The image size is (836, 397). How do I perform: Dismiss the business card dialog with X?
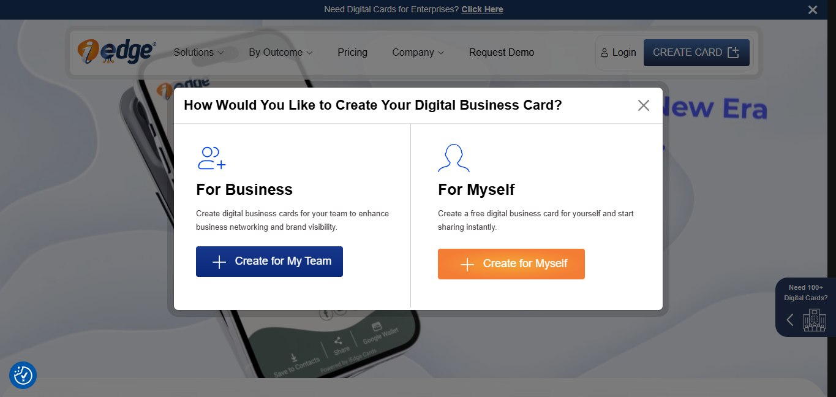(643, 105)
